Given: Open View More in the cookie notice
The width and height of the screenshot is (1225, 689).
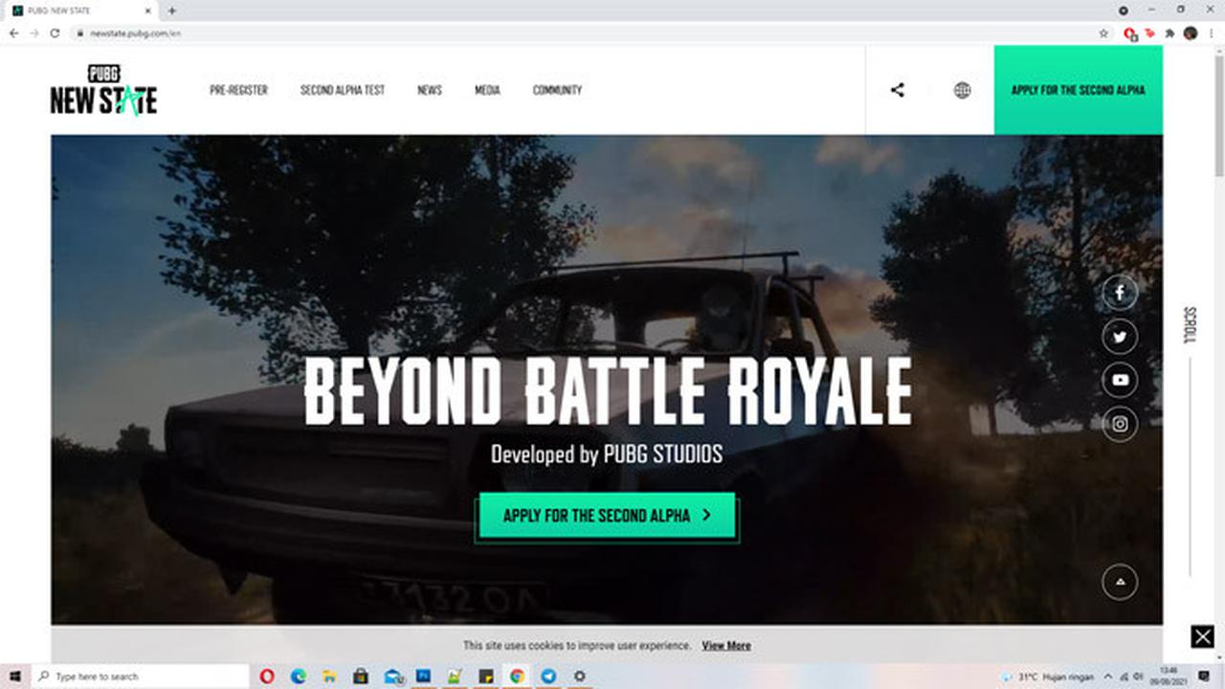Looking at the screenshot, I should pyautogui.click(x=725, y=645).
